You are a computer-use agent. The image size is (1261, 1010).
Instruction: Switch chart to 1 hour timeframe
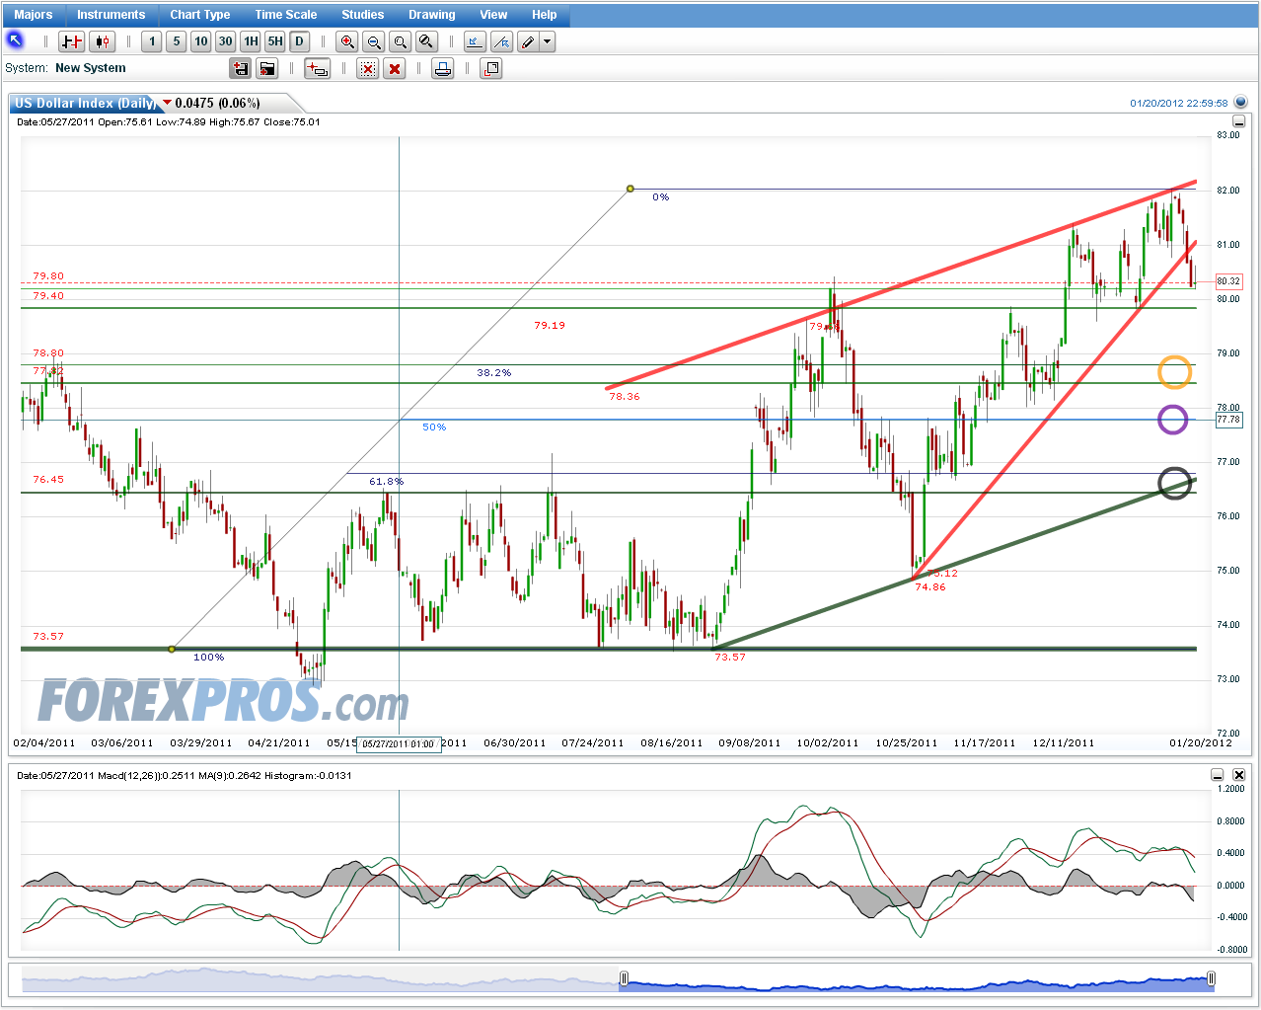coord(251,41)
